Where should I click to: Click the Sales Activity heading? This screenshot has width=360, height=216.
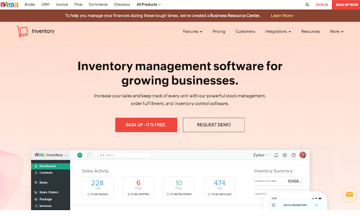(96, 171)
